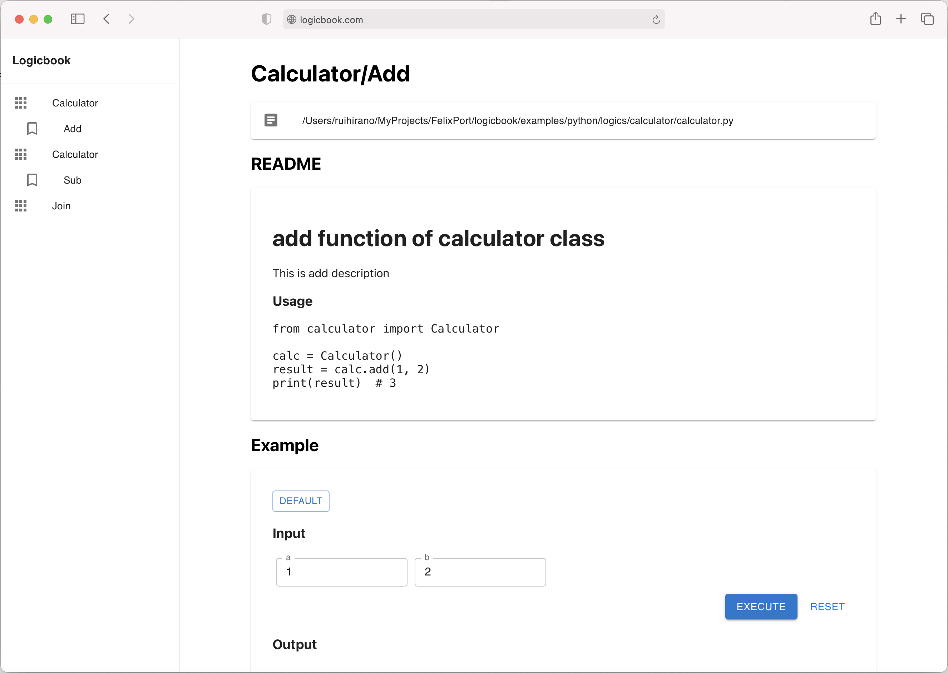Viewport: 948px width, 673px height.
Task: Click the Calculator/Add page heading
Action: tap(330, 74)
